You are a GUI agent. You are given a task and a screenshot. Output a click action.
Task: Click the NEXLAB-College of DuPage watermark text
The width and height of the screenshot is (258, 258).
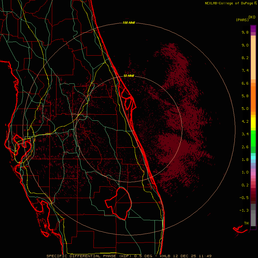229,3
